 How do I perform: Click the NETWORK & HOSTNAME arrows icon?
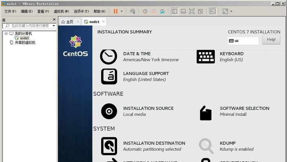point(112,160)
